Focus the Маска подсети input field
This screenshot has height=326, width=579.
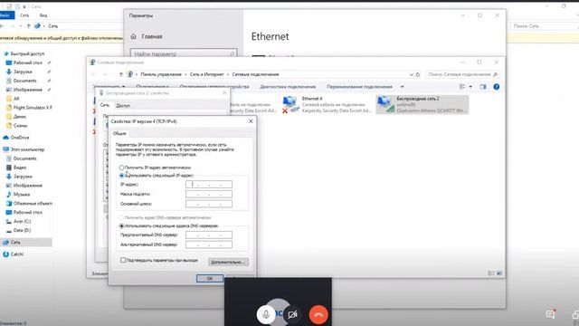209,194
